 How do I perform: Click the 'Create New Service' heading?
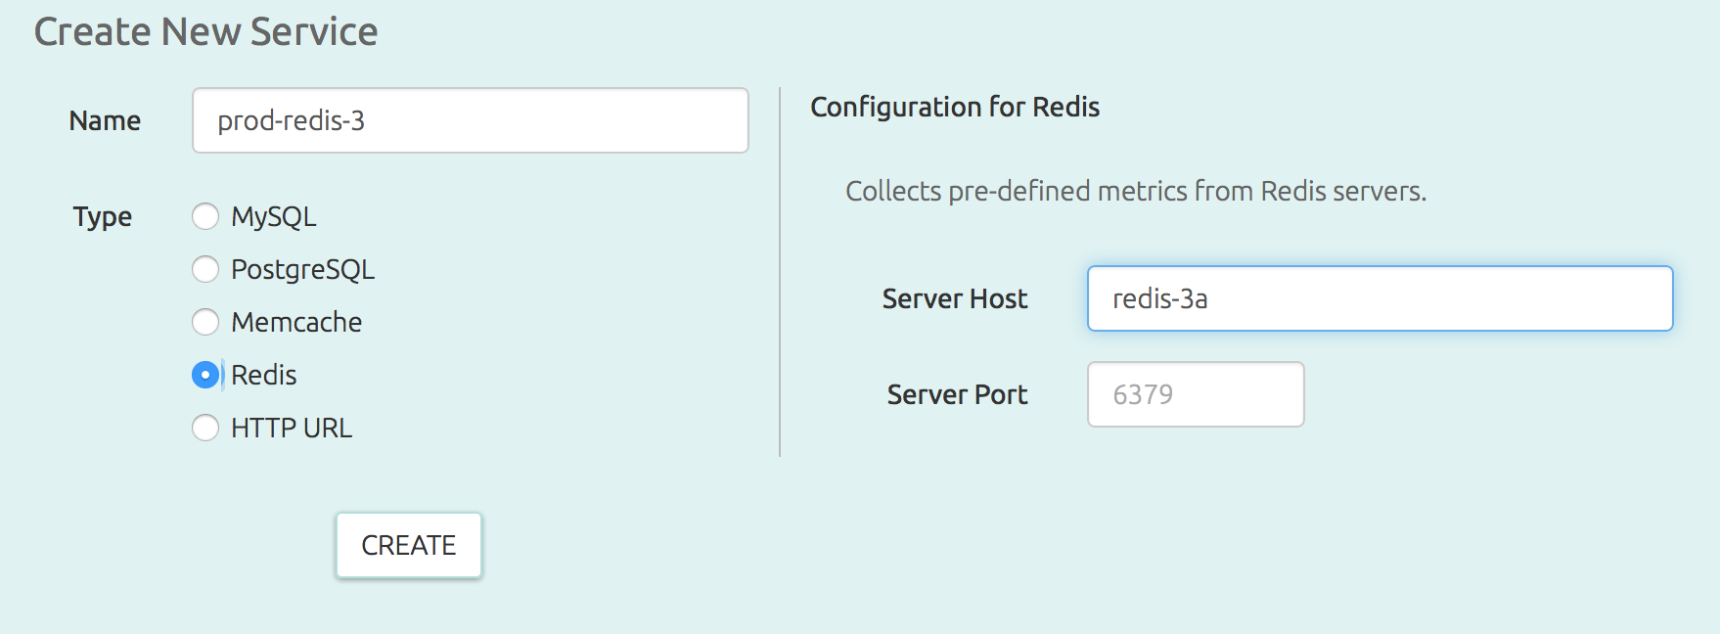206,32
